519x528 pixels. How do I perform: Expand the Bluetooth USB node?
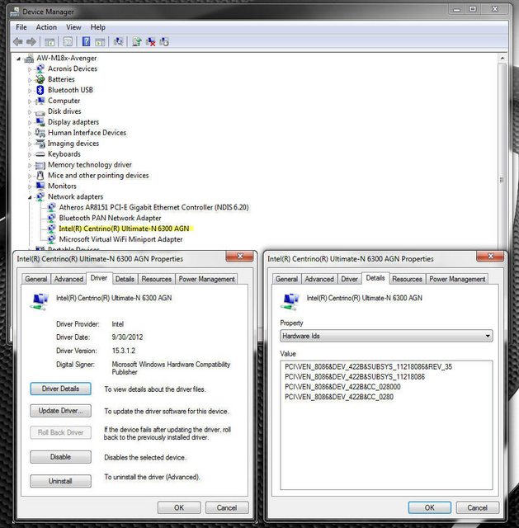point(30,91)
